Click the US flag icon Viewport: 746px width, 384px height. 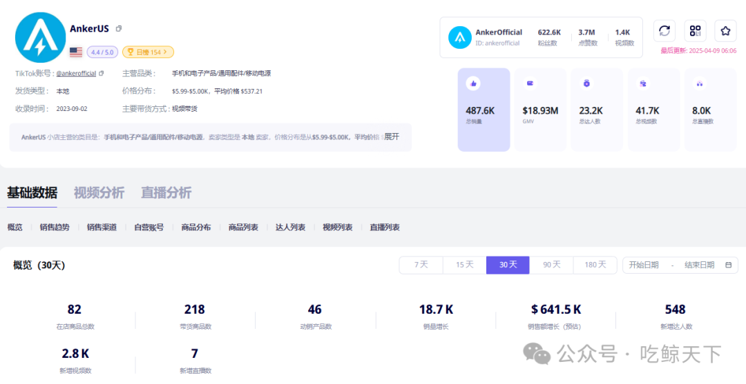point(76,52)
